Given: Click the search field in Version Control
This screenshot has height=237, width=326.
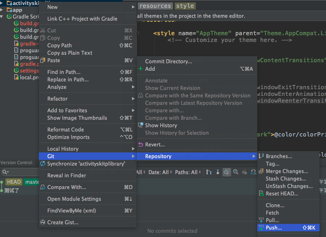Looking at the screenshot, I should tap(20, 172).
